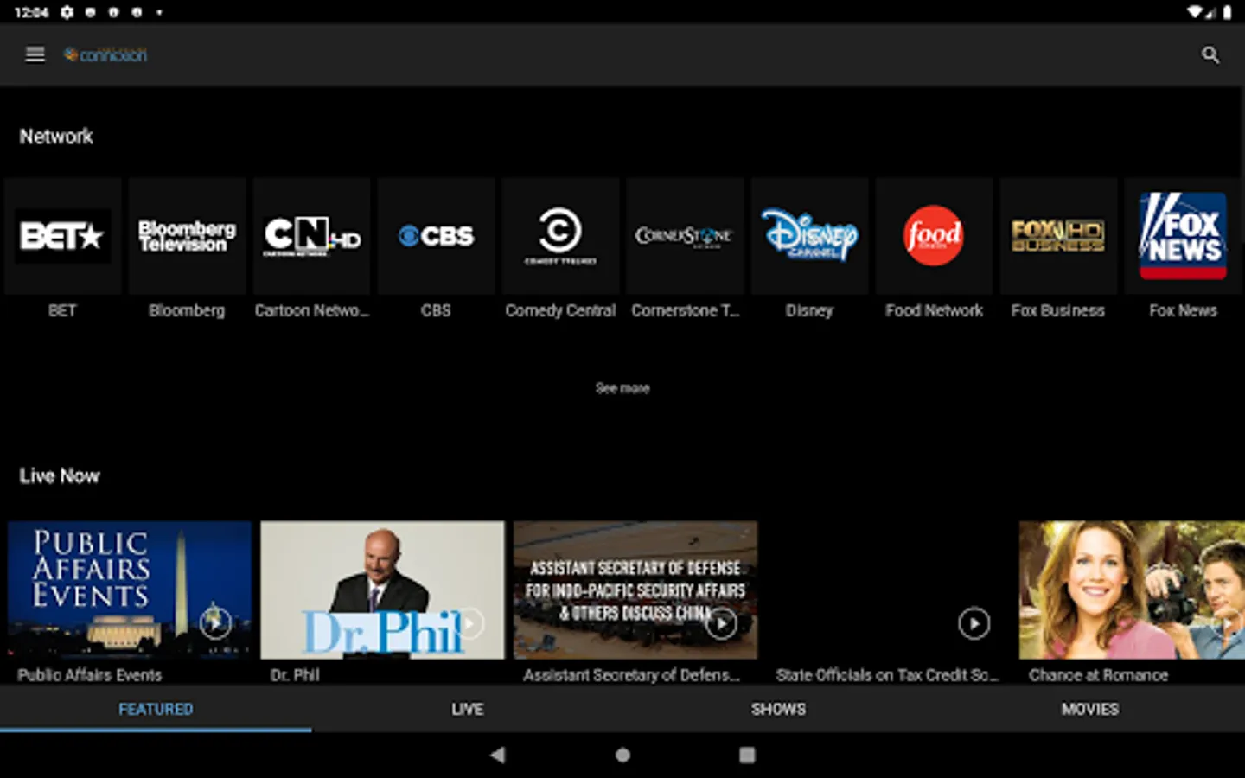Click the Live Now section heading
The height and width of the screenshot is (778, 1245).
click(60, 476)
